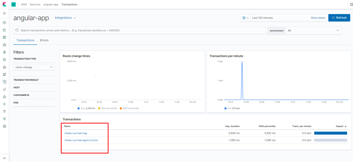Viewport: 353px width, 162px height.
Task: Go to angular-app breadcrumb
Action: [x=51, y=4]
